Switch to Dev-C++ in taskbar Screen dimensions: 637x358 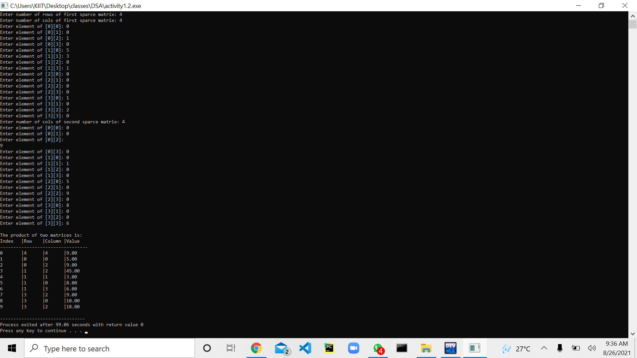(450, 348)
